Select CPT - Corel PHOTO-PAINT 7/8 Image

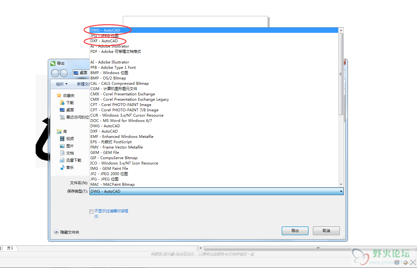click(x=214, y=110)
